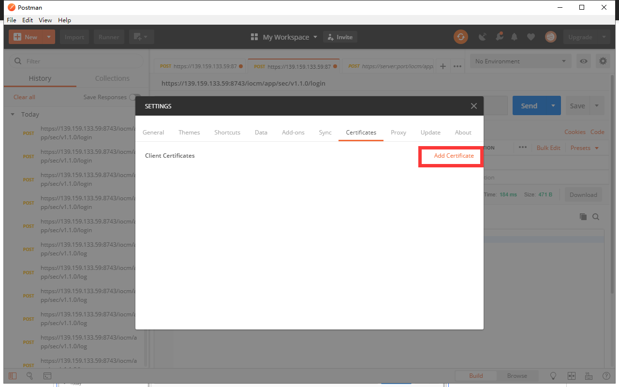
Task: Switch the two-pane layout icon
Action: [571, 375]
